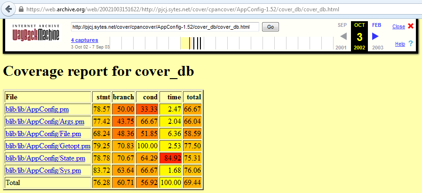This screenshot has width=422, height=193.
Task: Click the Help link in Wayback toolbar
Action: (400, 44)
